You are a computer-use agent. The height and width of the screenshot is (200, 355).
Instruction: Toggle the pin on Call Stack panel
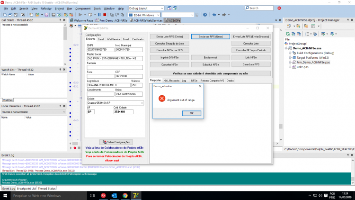click(x=60, y=20)
